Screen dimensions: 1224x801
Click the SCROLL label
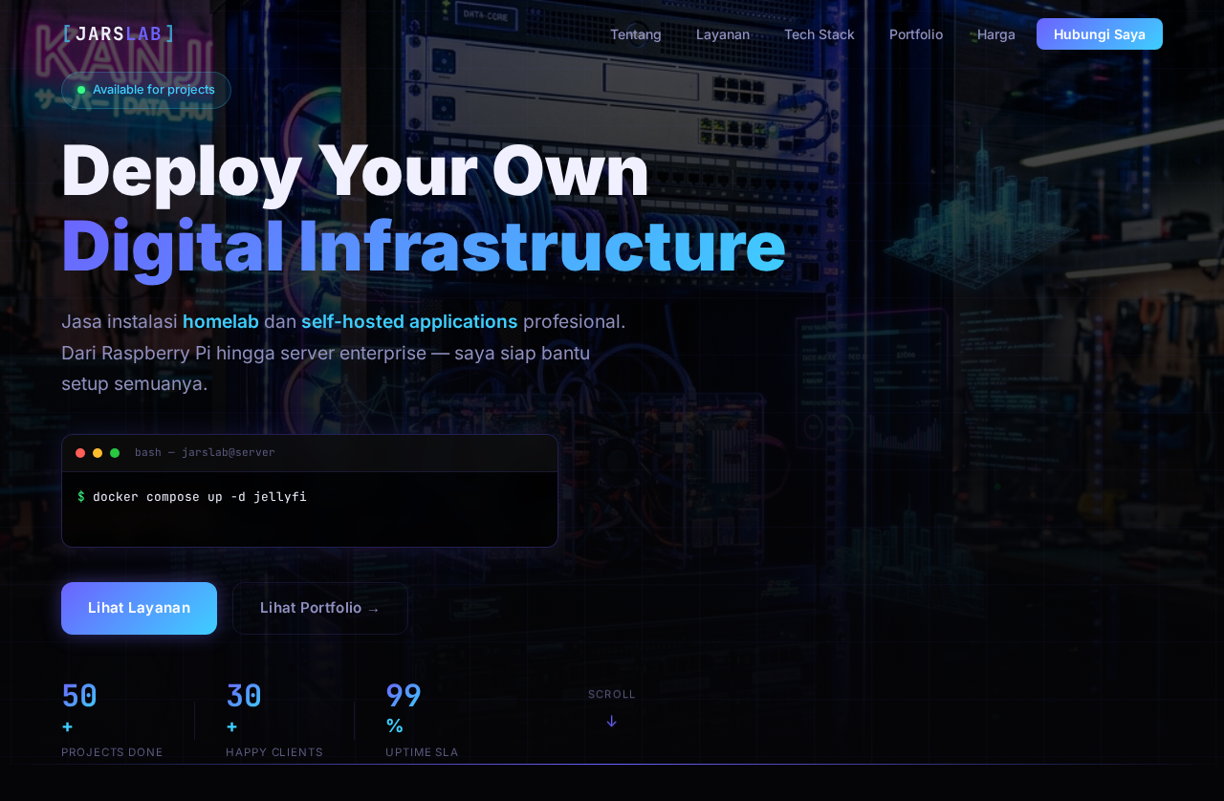pos(612,695)
